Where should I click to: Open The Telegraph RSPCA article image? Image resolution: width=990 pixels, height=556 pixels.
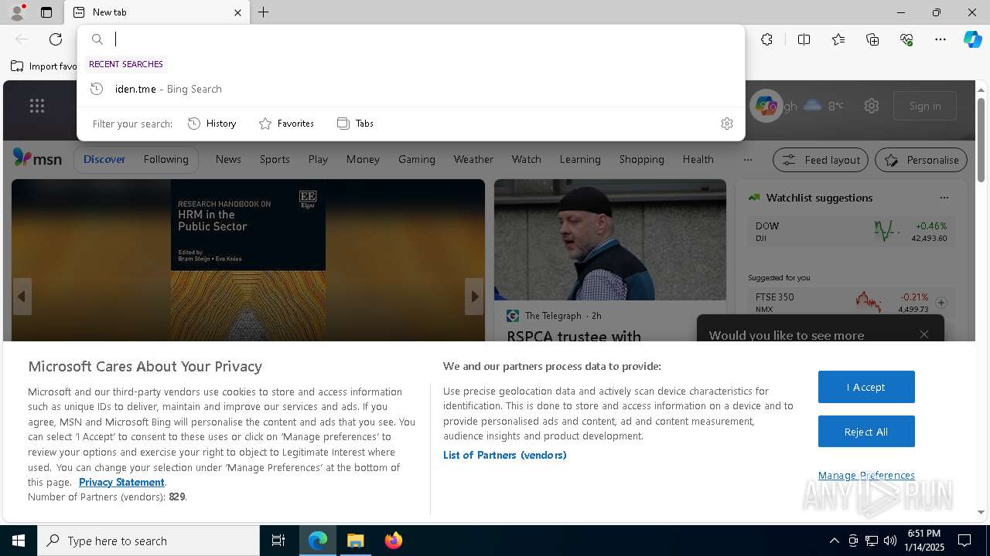pyautogui.click(x=610, y=240)
